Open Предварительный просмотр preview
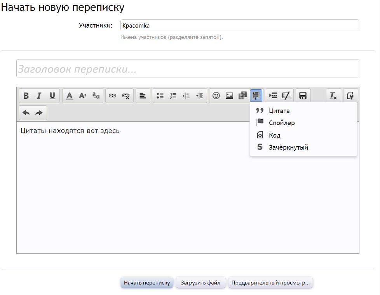Screen dimensions: 380x295 point(270,283)
